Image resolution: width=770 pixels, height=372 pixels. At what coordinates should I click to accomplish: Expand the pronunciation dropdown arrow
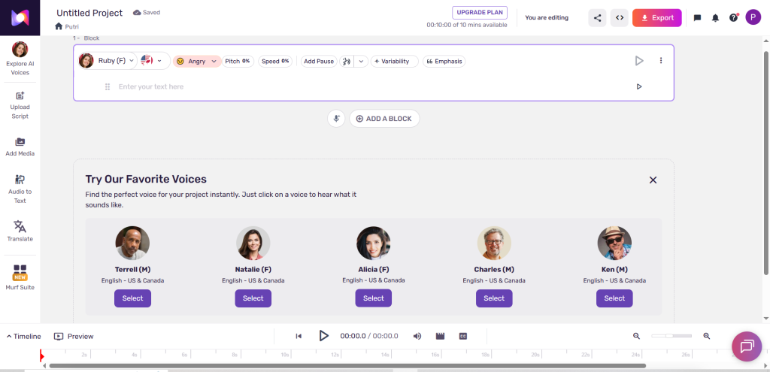pos(362,62)
